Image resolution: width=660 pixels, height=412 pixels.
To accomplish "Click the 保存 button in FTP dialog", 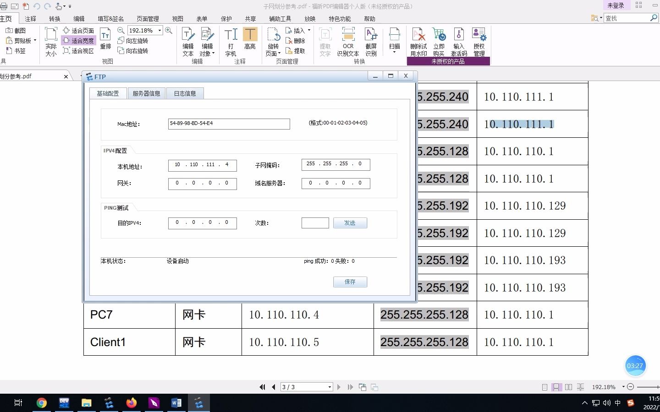I will (350, 282).
